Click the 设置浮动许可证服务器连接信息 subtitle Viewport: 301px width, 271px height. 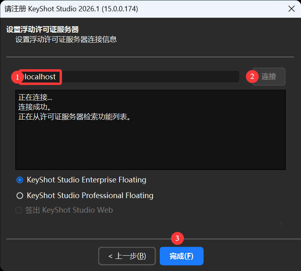click(66, 39)
